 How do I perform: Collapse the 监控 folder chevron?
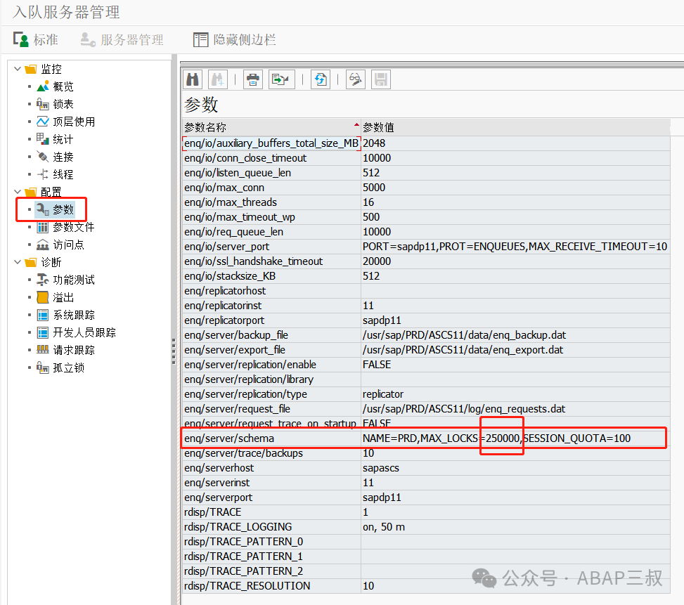pyautogui.click(x=18, y=69)
